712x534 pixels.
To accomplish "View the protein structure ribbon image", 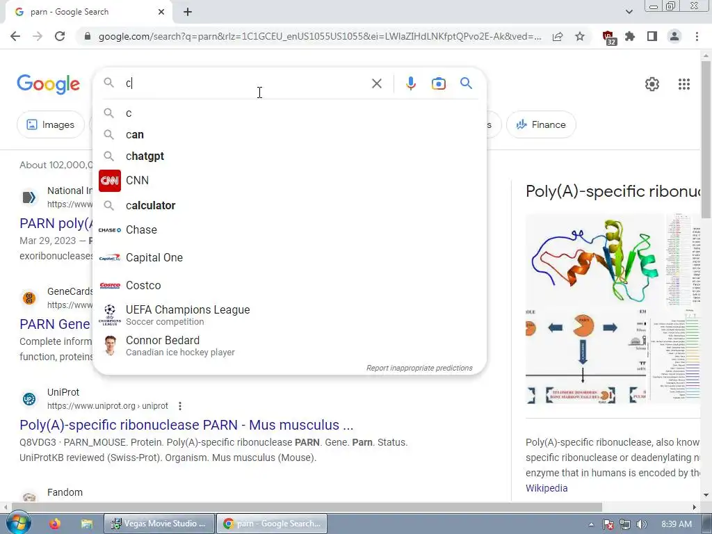I will (595, 260).
